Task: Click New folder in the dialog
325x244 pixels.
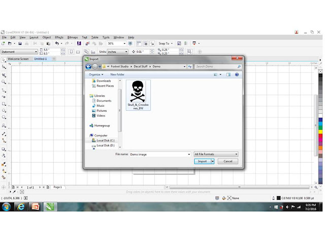Action: click(x=117, y=75)
